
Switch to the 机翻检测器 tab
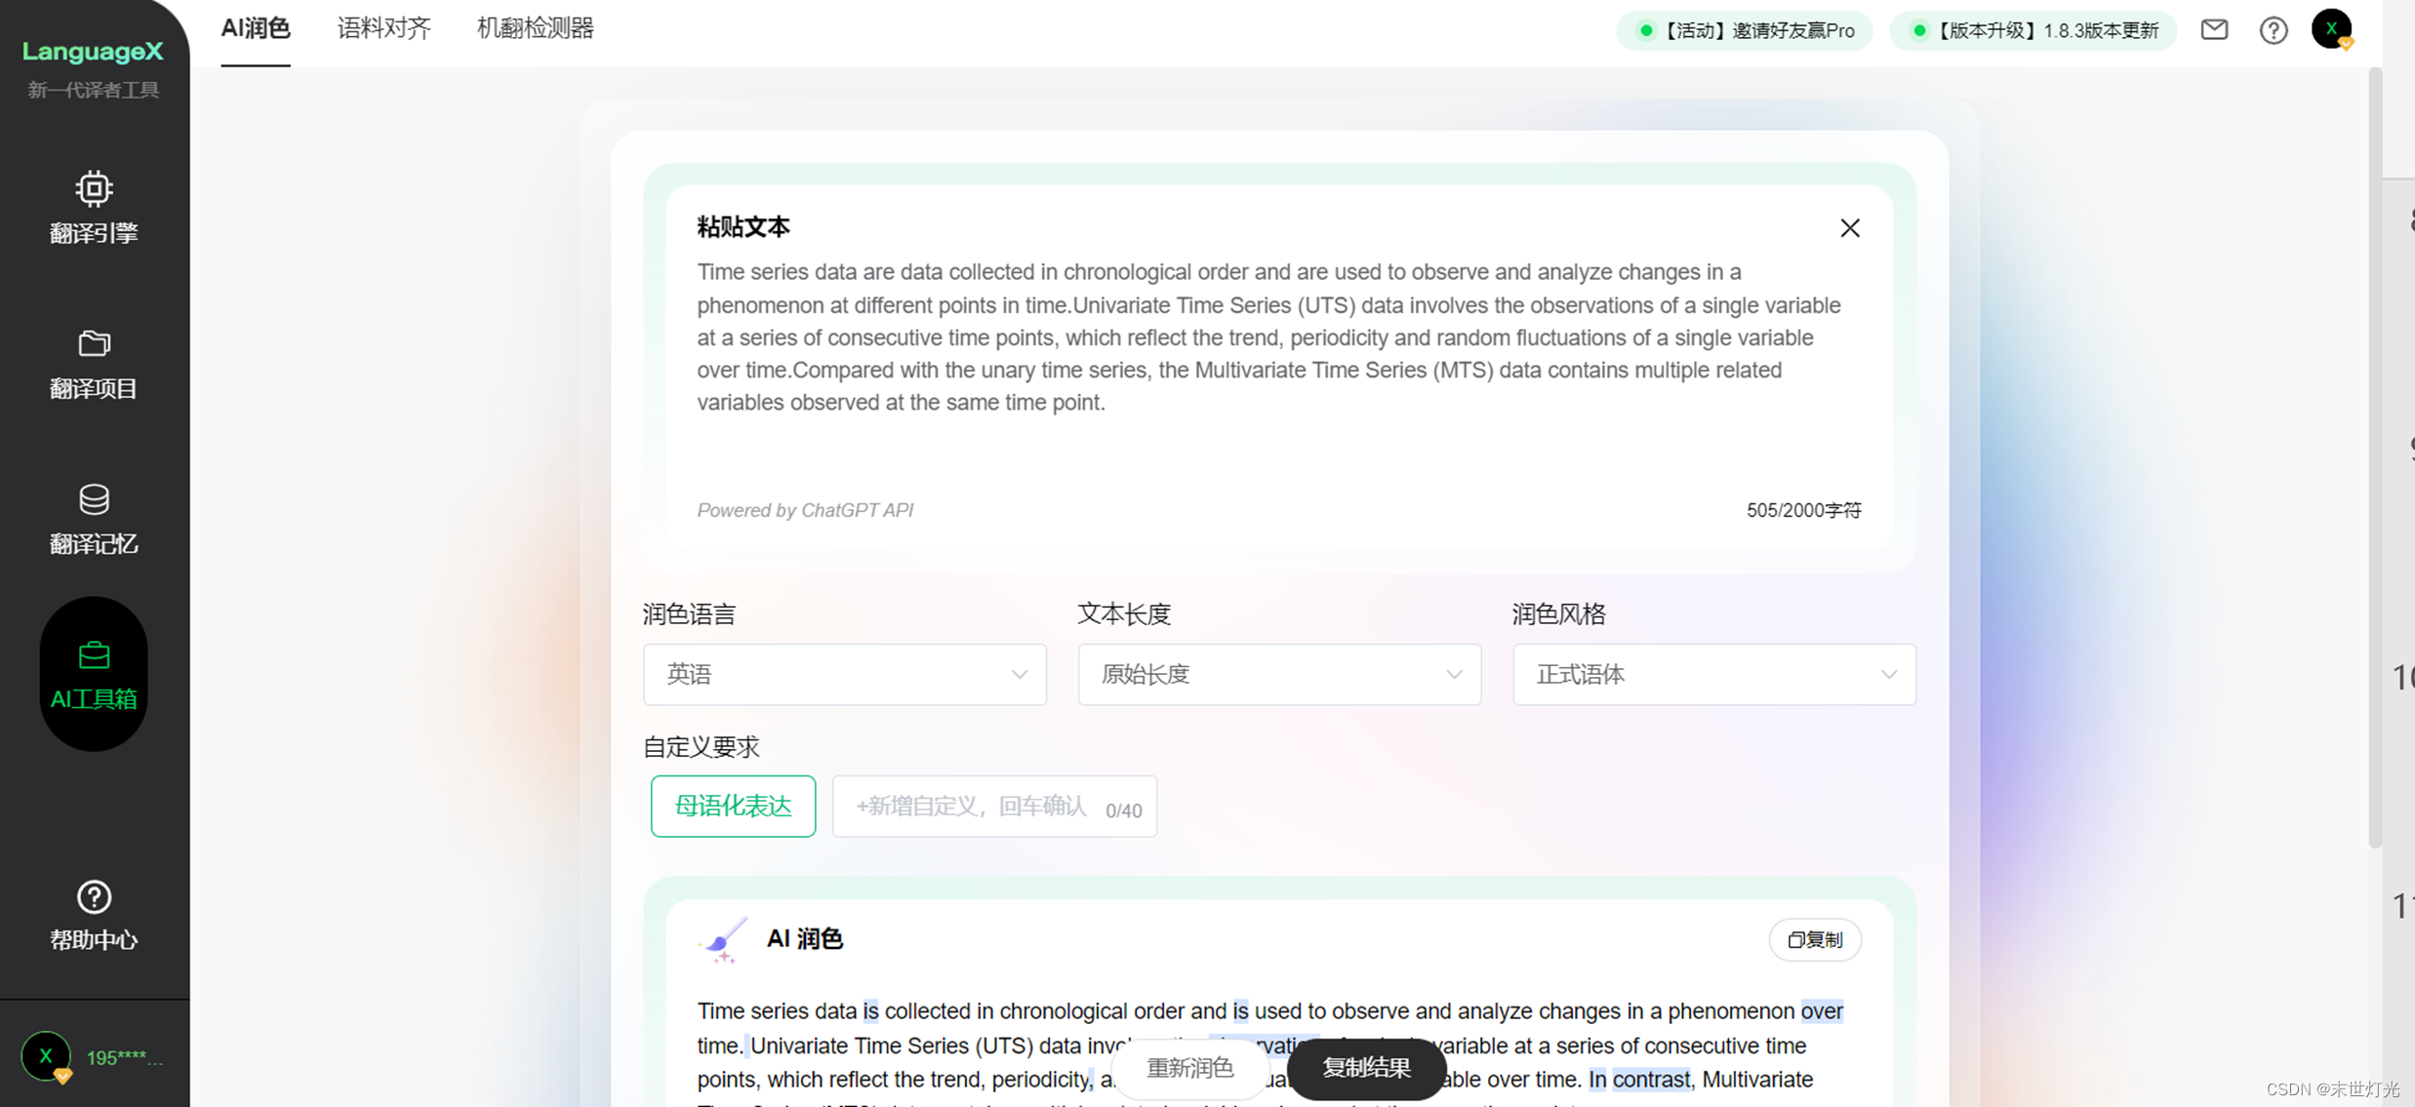[535, 29]
